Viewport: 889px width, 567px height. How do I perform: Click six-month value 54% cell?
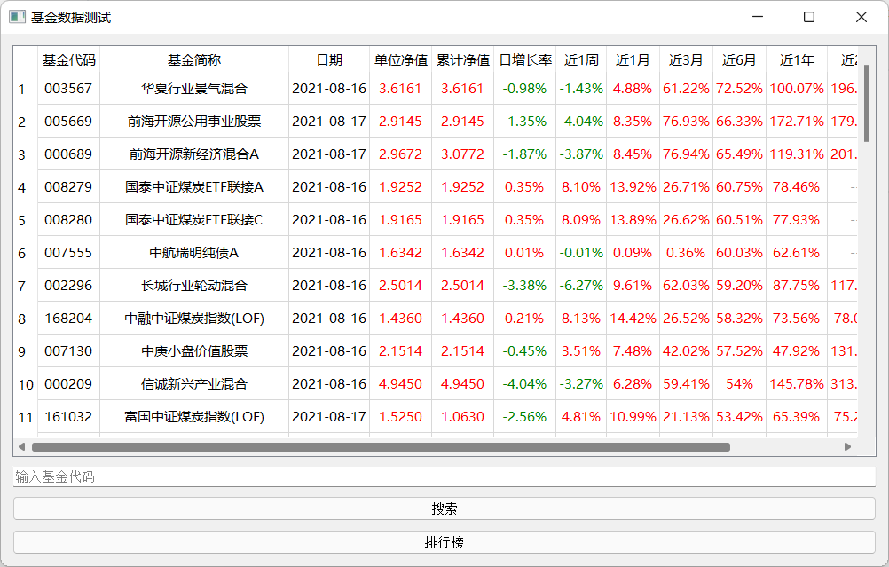click(739, 384)
